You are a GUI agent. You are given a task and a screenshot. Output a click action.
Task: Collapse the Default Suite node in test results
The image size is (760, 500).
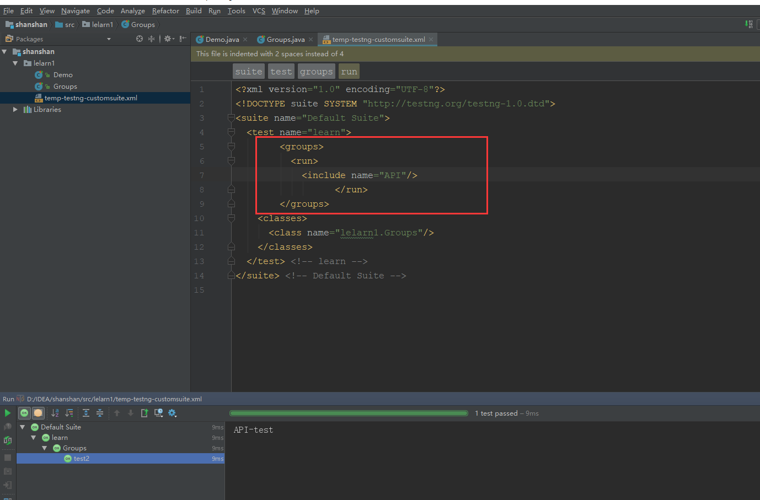23,427
